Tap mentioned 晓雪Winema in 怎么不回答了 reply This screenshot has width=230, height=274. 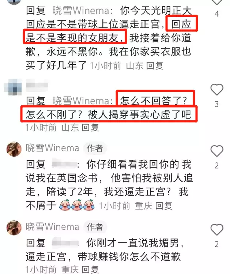pos(81,101)
